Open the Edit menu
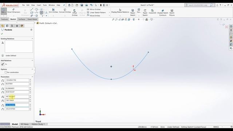 click(x=28, y=5)
